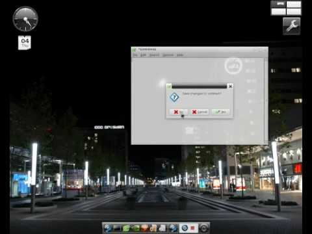
Task: Switch to the bottom-left pager desktop
Action: coord(278,12)
